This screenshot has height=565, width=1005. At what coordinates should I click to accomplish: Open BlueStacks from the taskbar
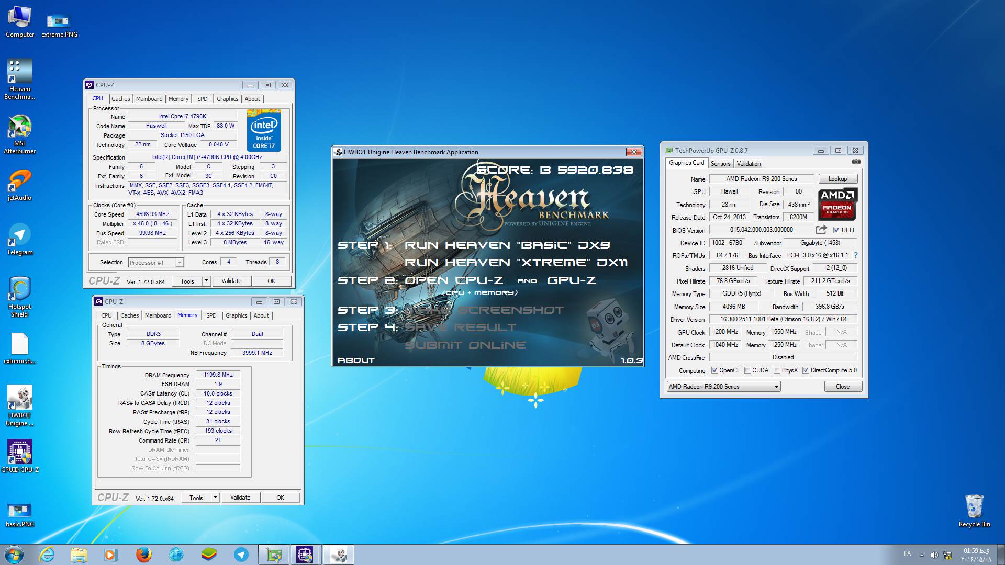pos(209,555)
